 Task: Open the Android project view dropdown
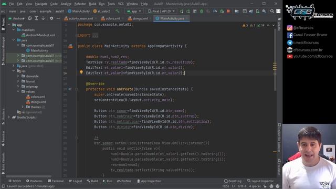click(x=16, y=18)
